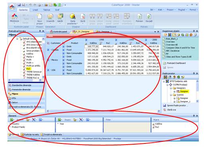204x147 pixels.
Task: Click the Osvježi refresh icon
Action: pyautogui.click(x=149, y=16)
